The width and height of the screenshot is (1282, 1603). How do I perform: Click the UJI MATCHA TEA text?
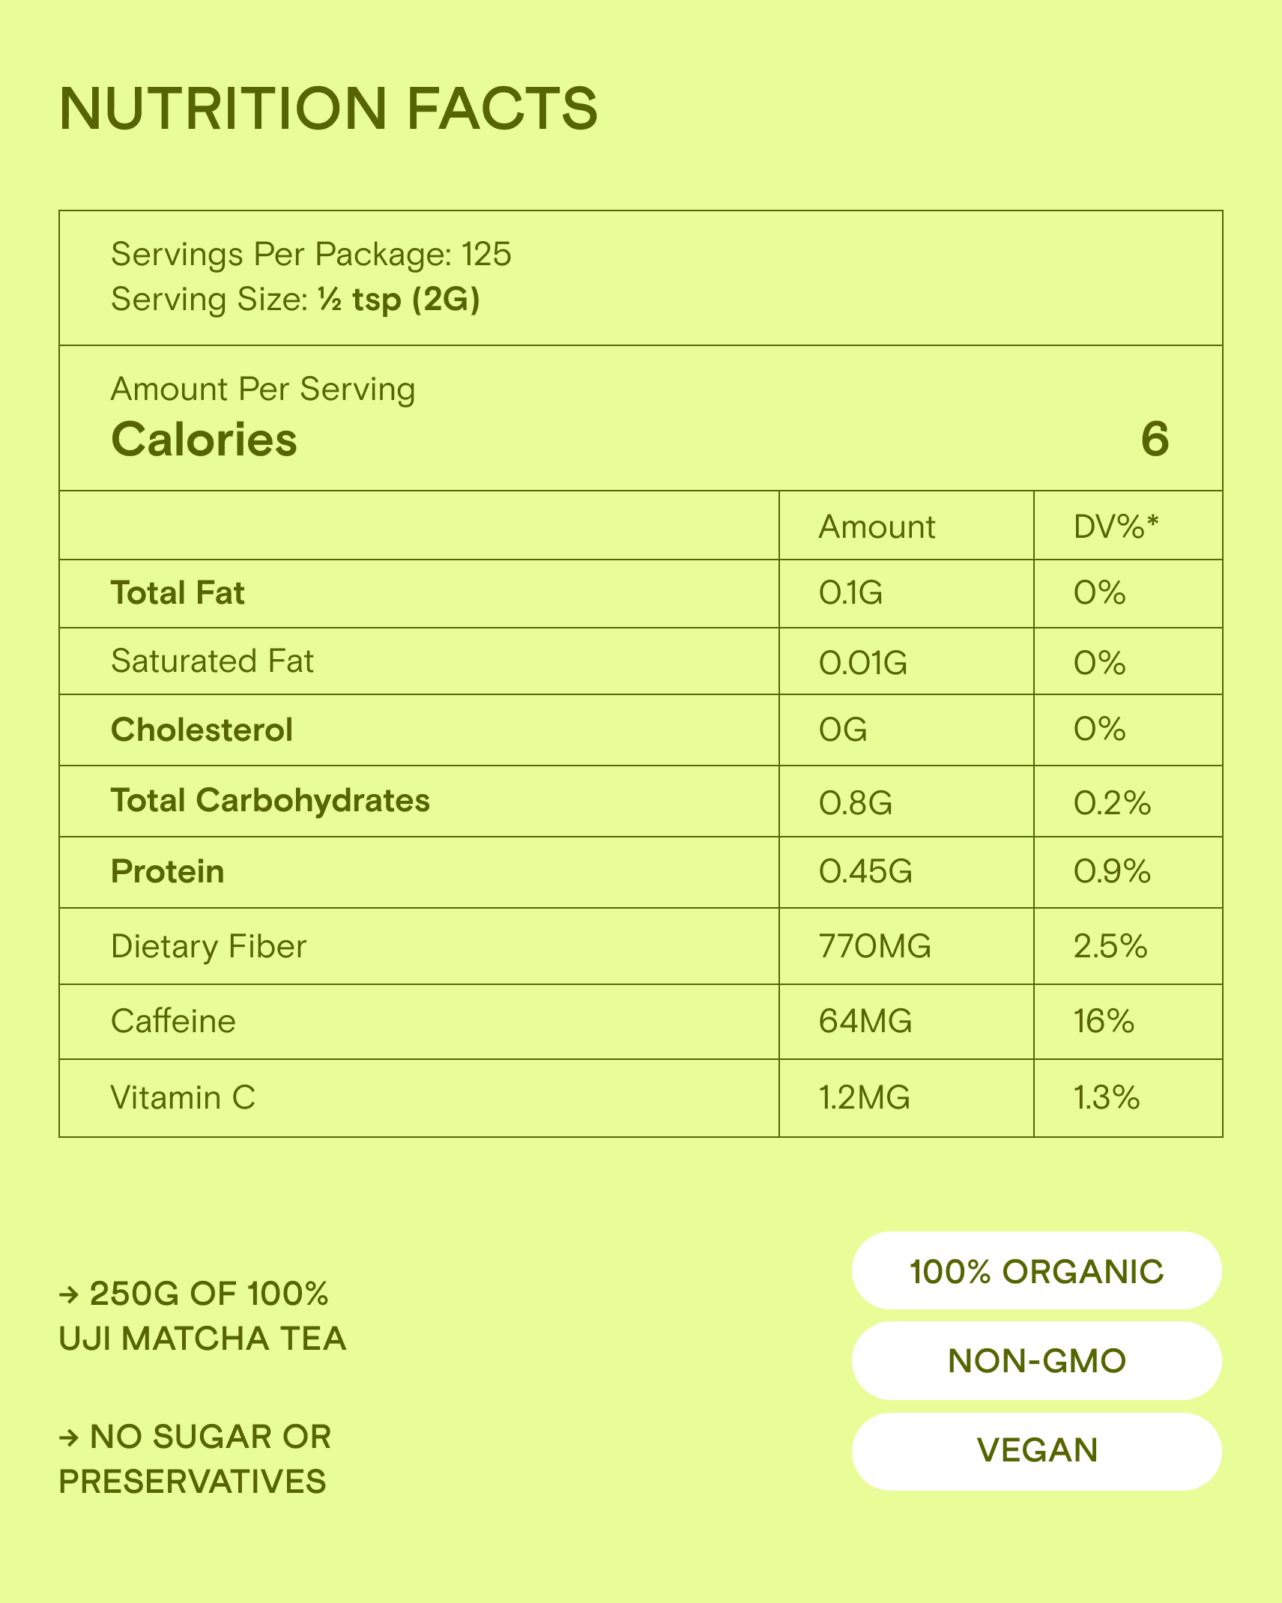(202, 1339)
